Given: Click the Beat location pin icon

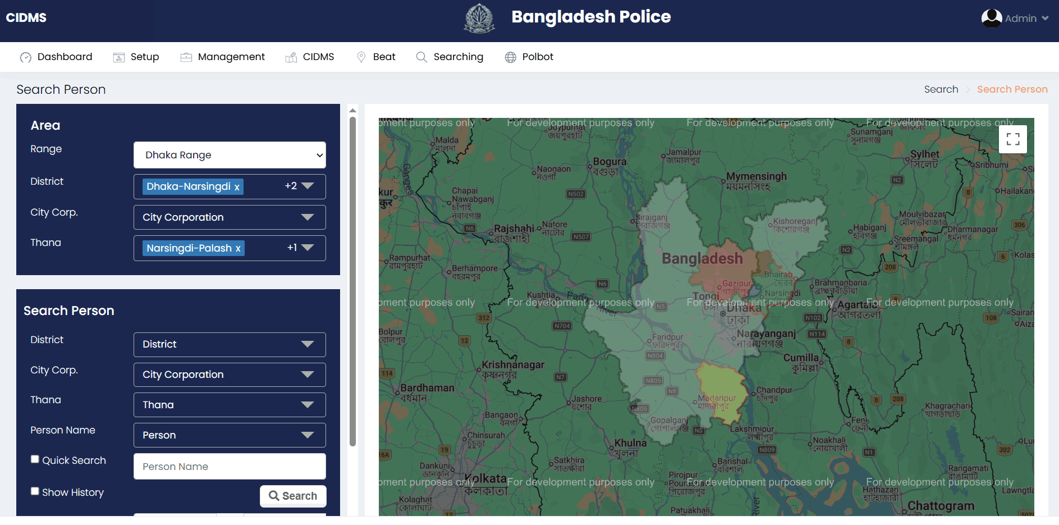Looking at the screenshot, I should 361,57.
